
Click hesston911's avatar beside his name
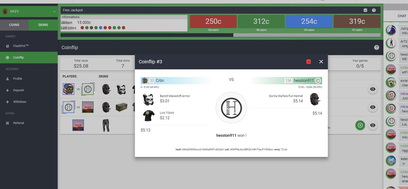(318, 80)
